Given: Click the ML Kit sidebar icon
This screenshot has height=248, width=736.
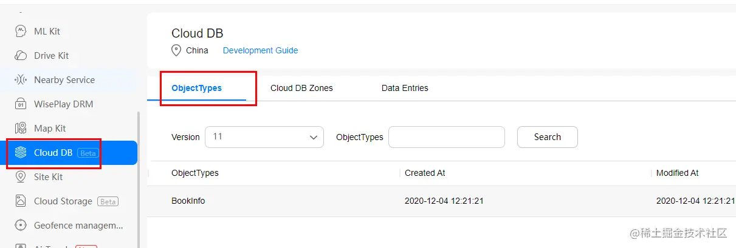Looking at the screenshot, I should pyautogui.click(x=21, y=31).
